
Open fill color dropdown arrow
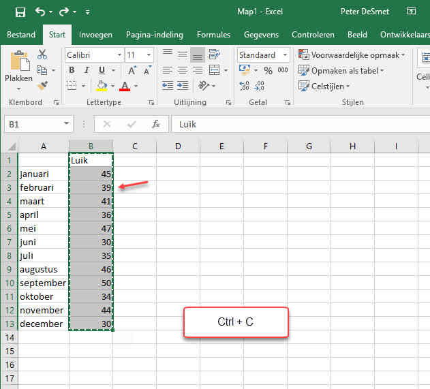coord(112,86)
